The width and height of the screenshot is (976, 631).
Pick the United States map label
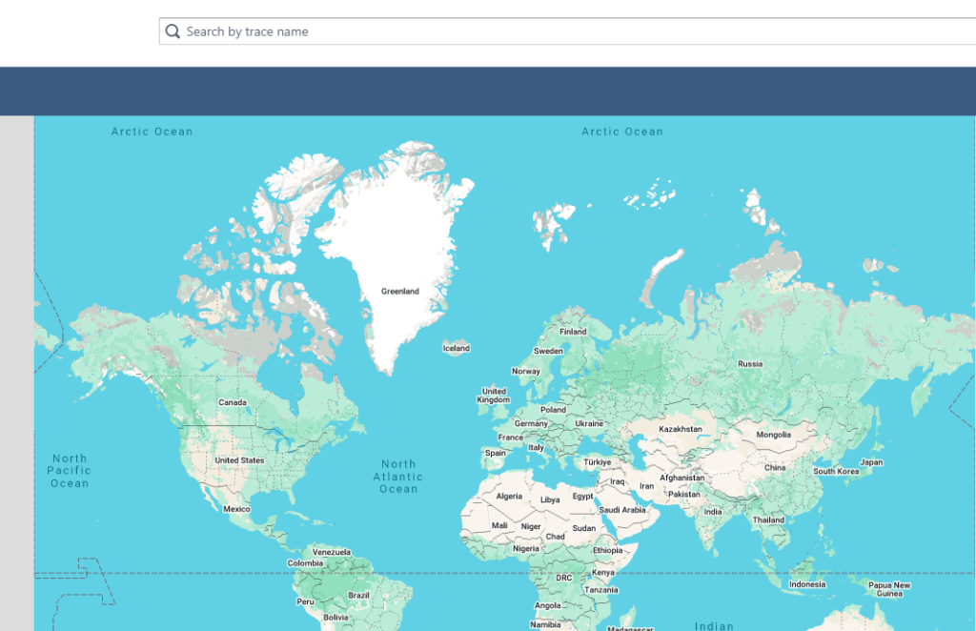(239, 460)
